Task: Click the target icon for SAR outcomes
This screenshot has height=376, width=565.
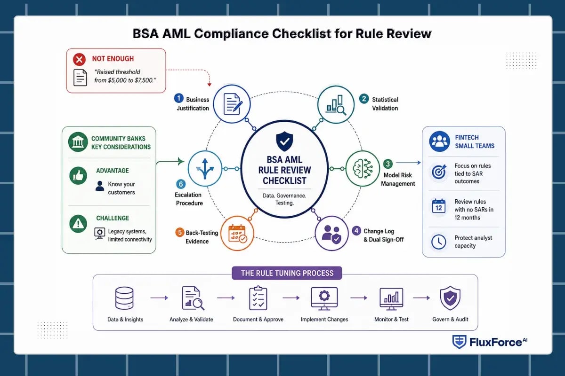Action: (x=439, y=172)
